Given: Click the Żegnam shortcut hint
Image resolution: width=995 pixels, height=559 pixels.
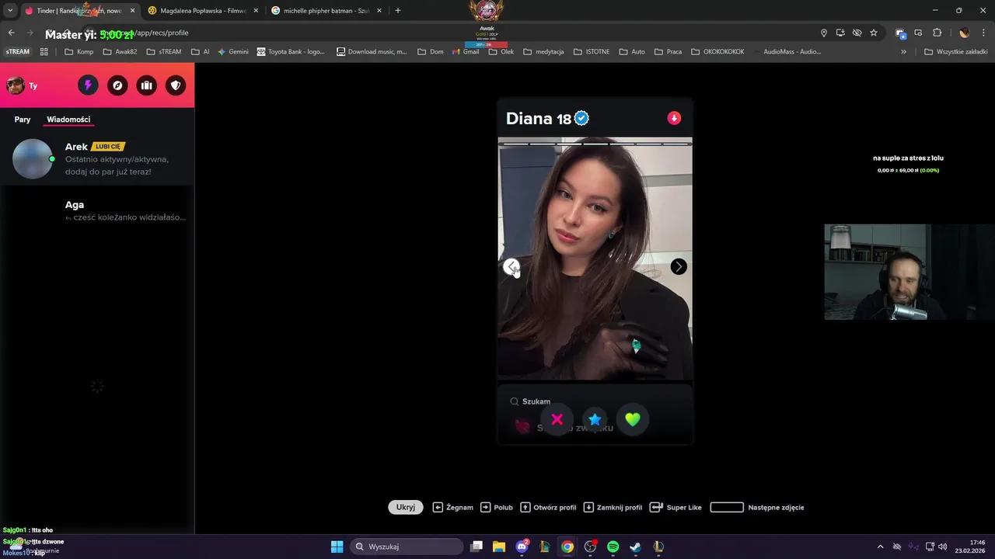Looking at the screenshot, I should (x=452, y=507).
